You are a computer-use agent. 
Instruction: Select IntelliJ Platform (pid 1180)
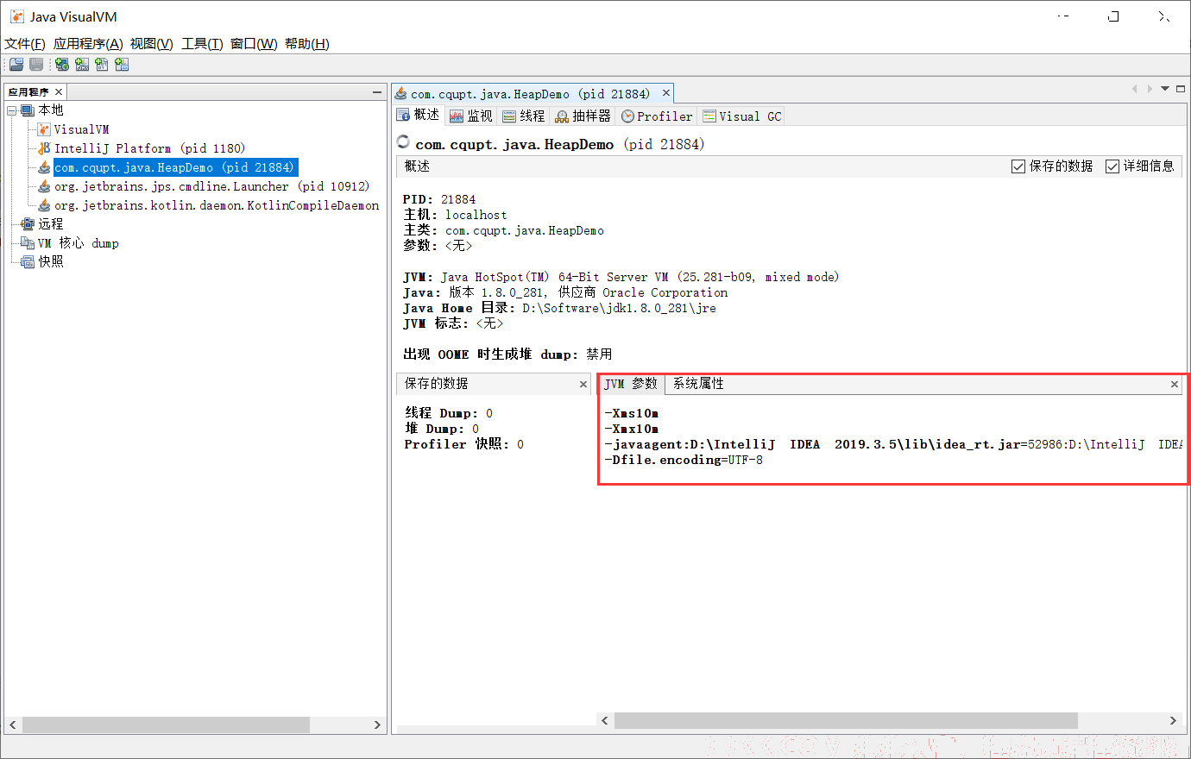149,148
